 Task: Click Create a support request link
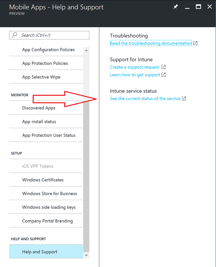tap(135, 67)
